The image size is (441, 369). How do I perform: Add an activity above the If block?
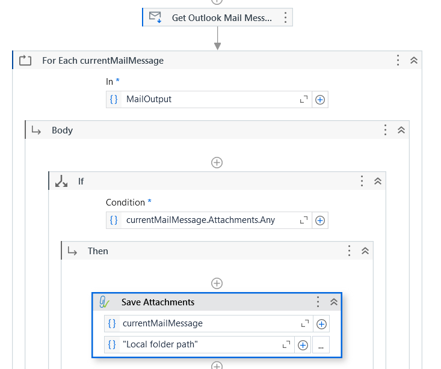pyautogui.click(x=217, y=162)
